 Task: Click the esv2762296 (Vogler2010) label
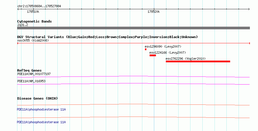pos(186,59)
